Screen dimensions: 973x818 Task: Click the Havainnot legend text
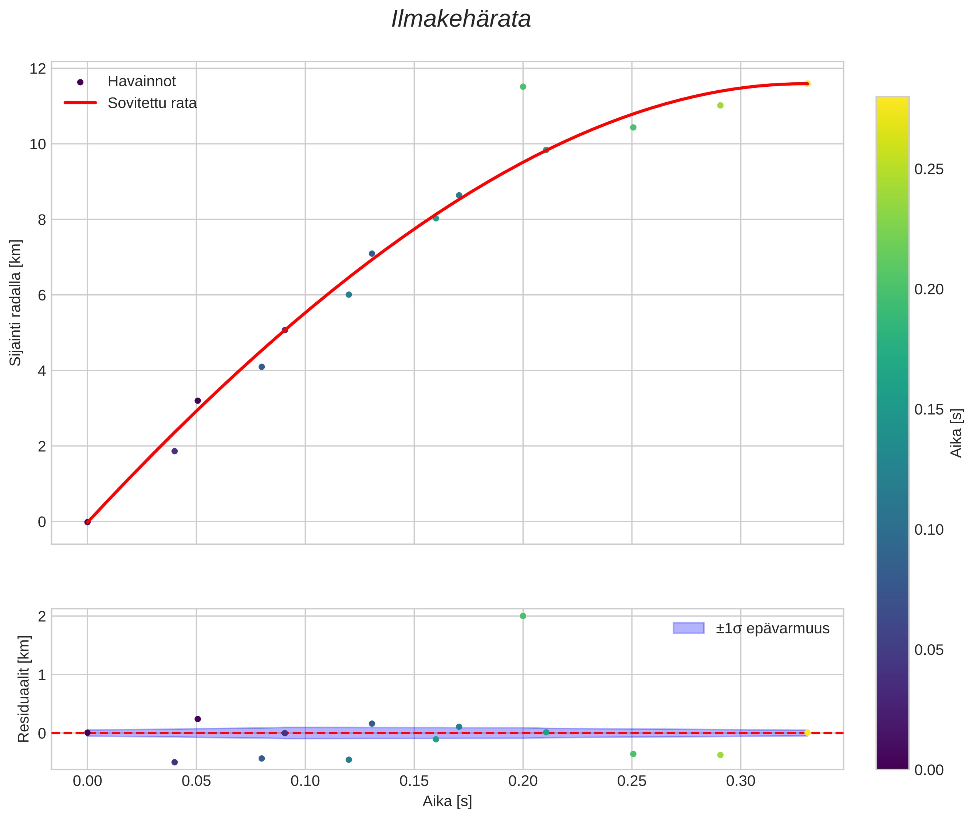(141, 82)
